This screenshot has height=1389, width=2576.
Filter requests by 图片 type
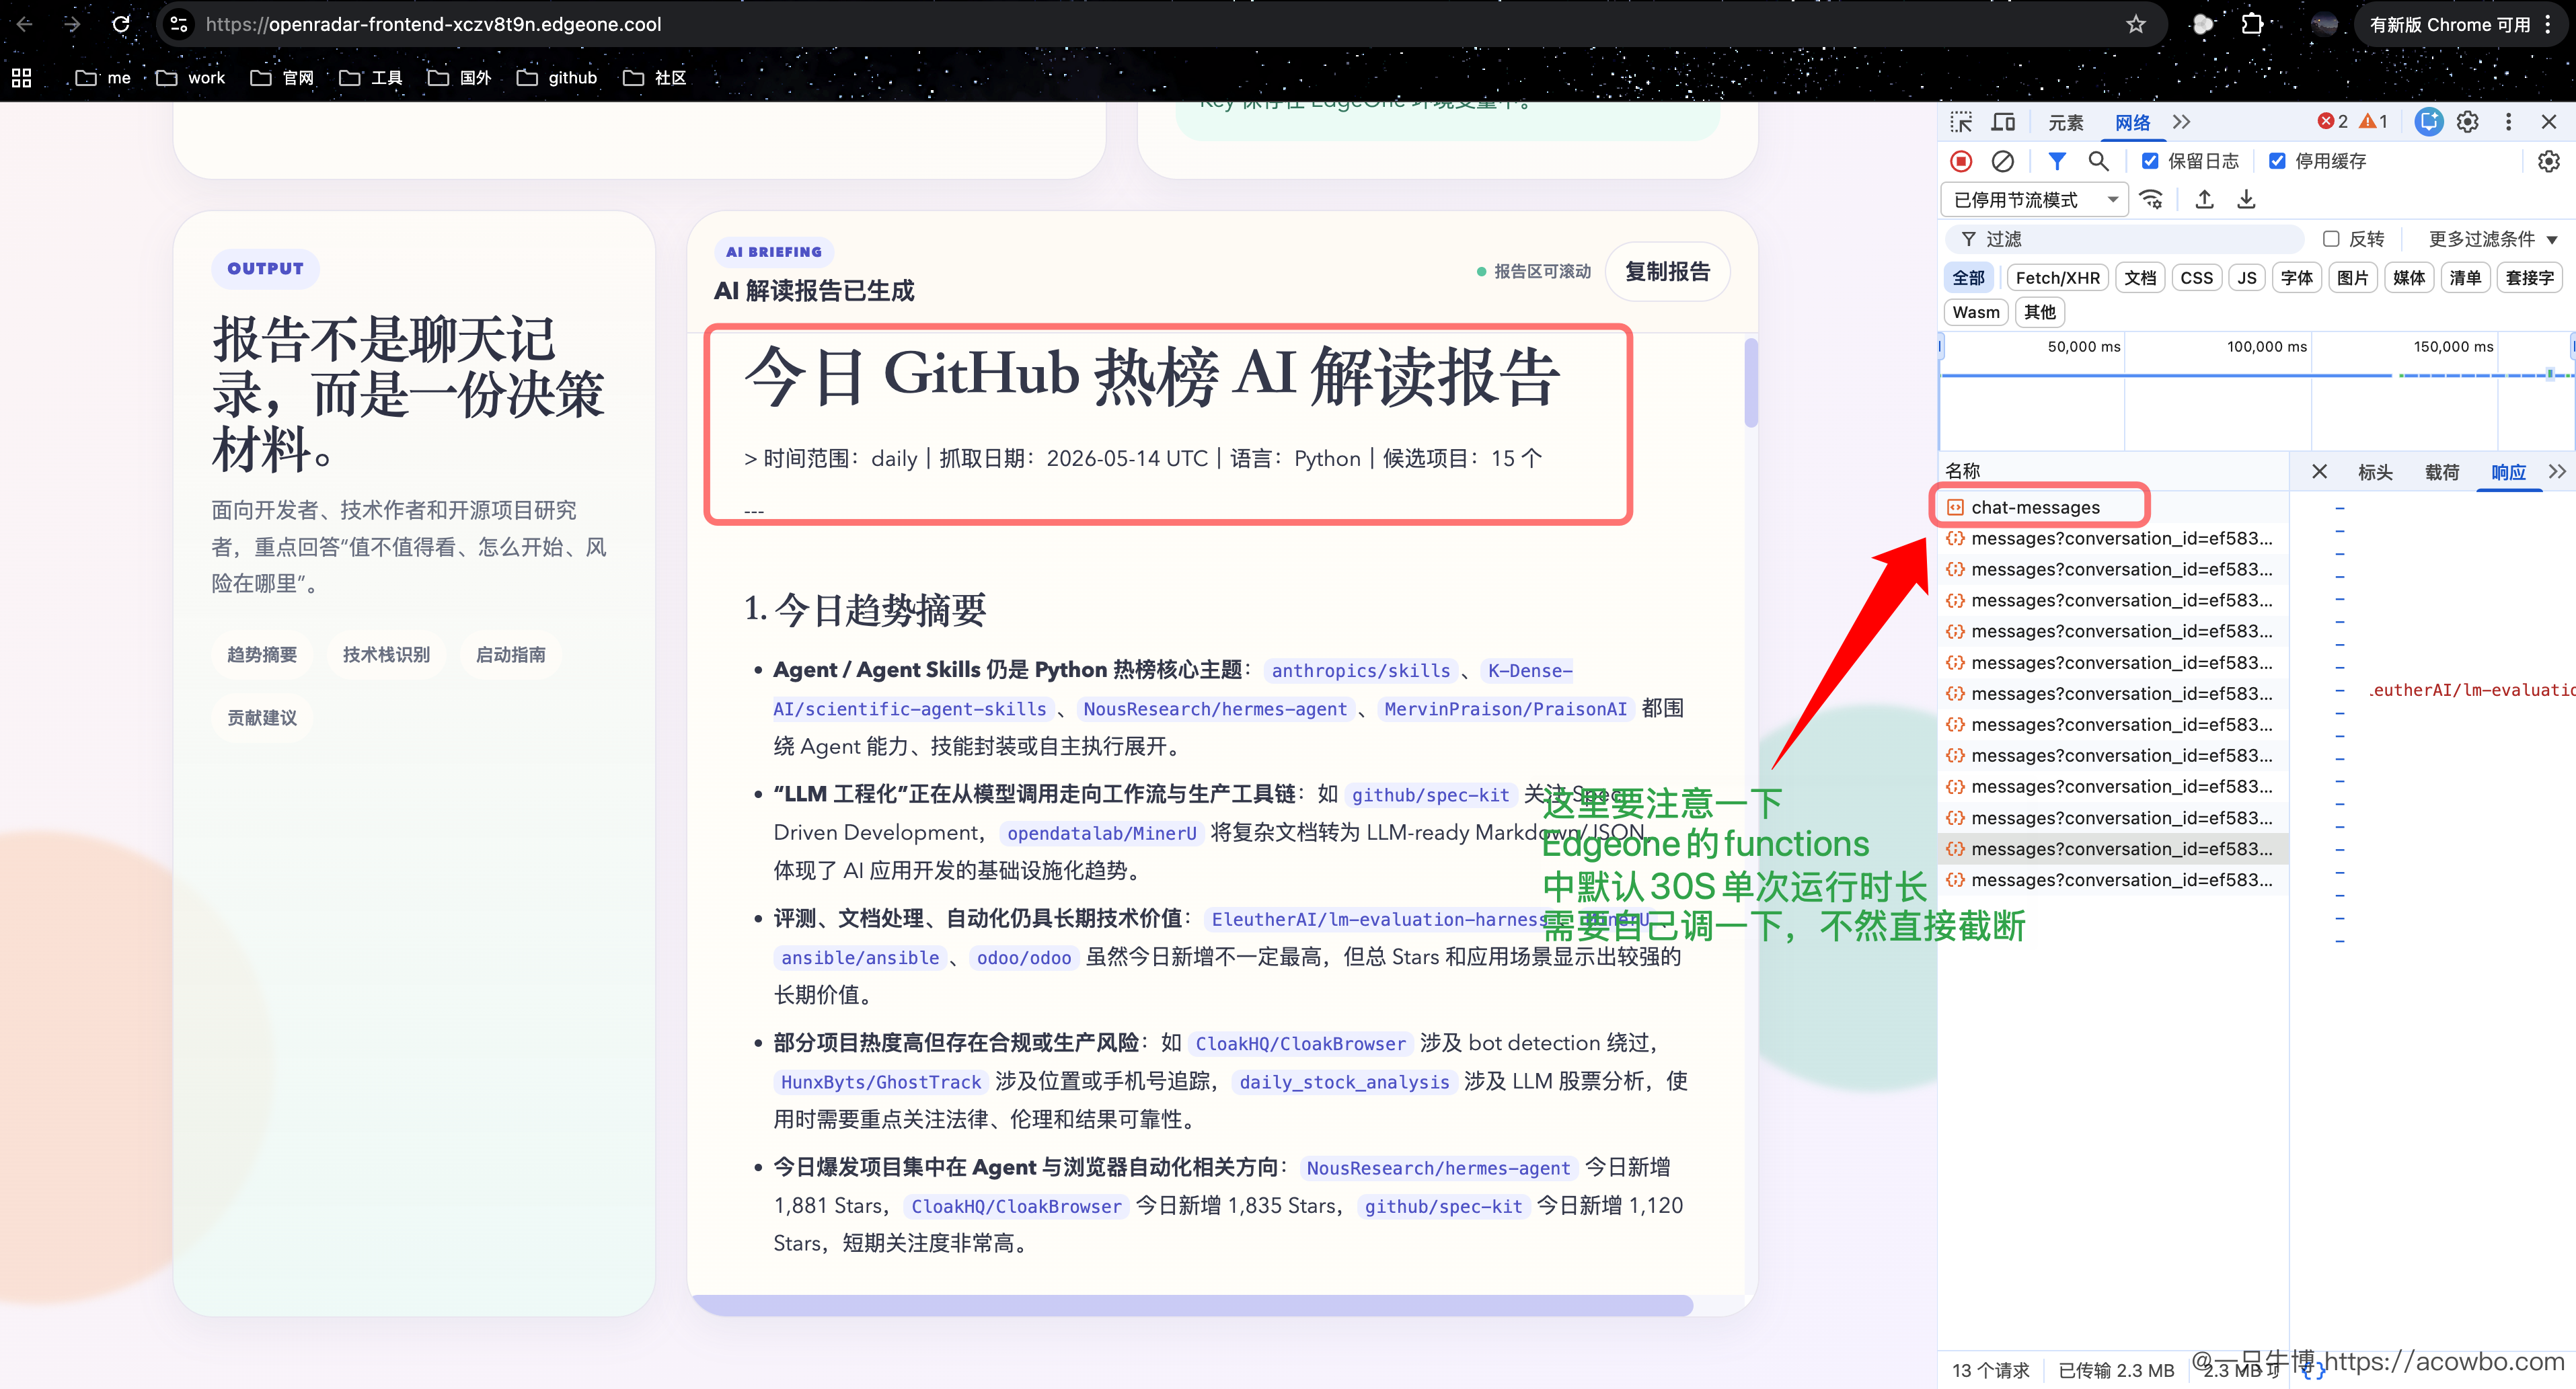2353,278
